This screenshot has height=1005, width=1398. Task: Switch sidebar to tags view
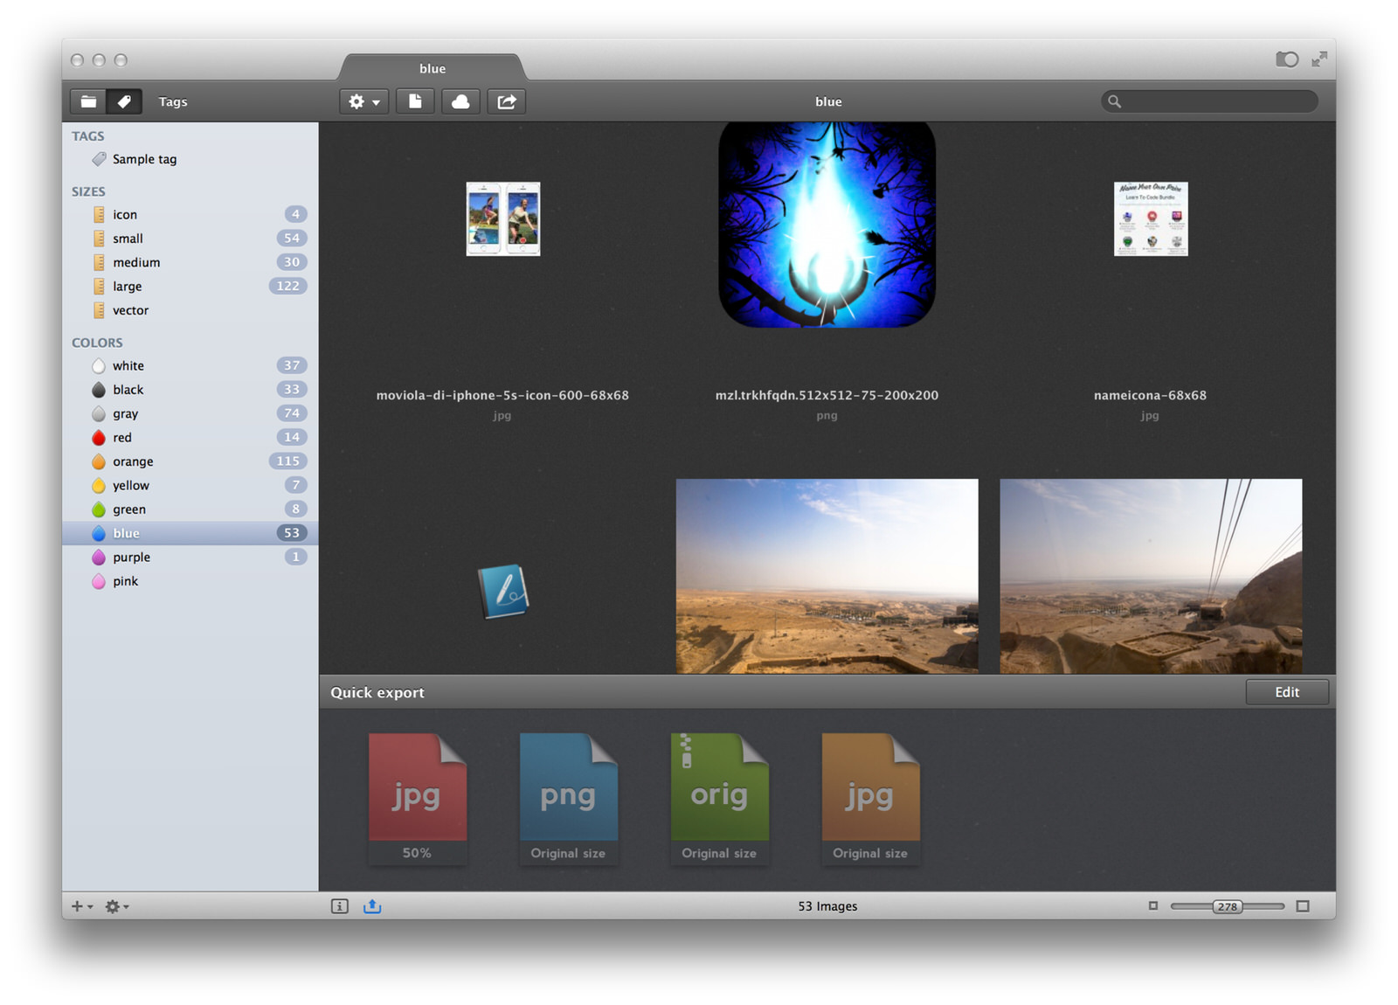click(124, 101)
